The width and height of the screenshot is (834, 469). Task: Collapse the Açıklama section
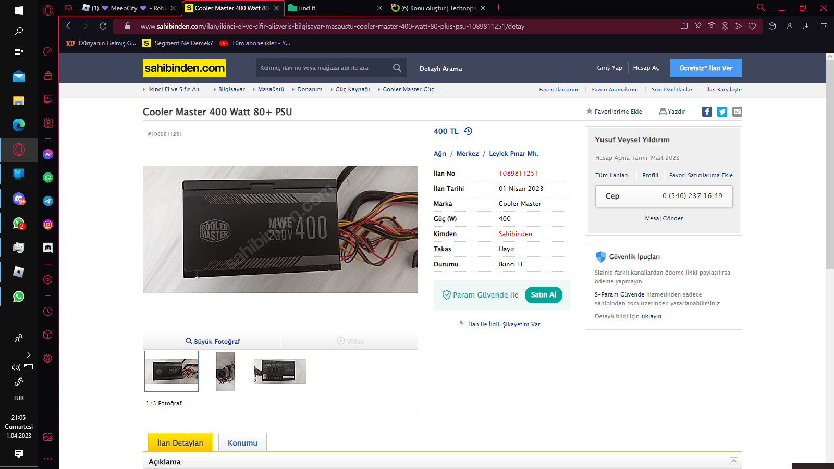(734, 461)
